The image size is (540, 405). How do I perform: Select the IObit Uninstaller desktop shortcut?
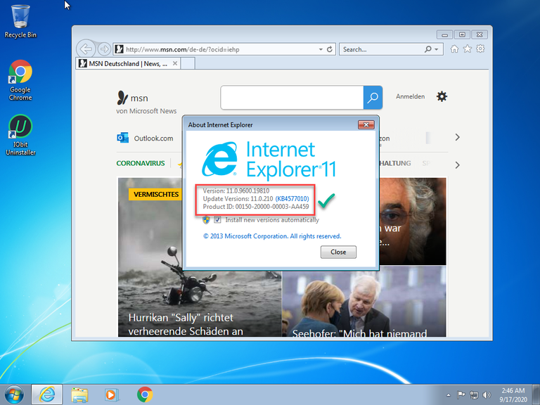(20, 135)
